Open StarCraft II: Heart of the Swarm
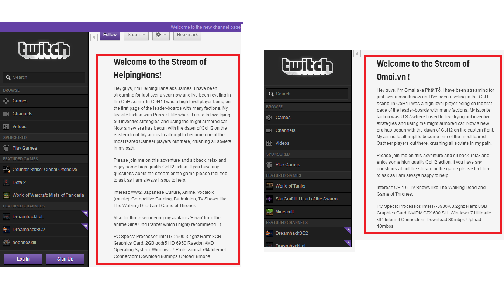The height and width of the screenshot is (283, 504). coord(308,199)
